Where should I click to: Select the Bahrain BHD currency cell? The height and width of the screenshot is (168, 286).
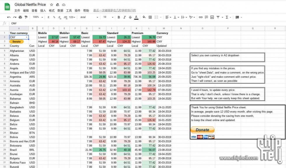coord(33,103)
